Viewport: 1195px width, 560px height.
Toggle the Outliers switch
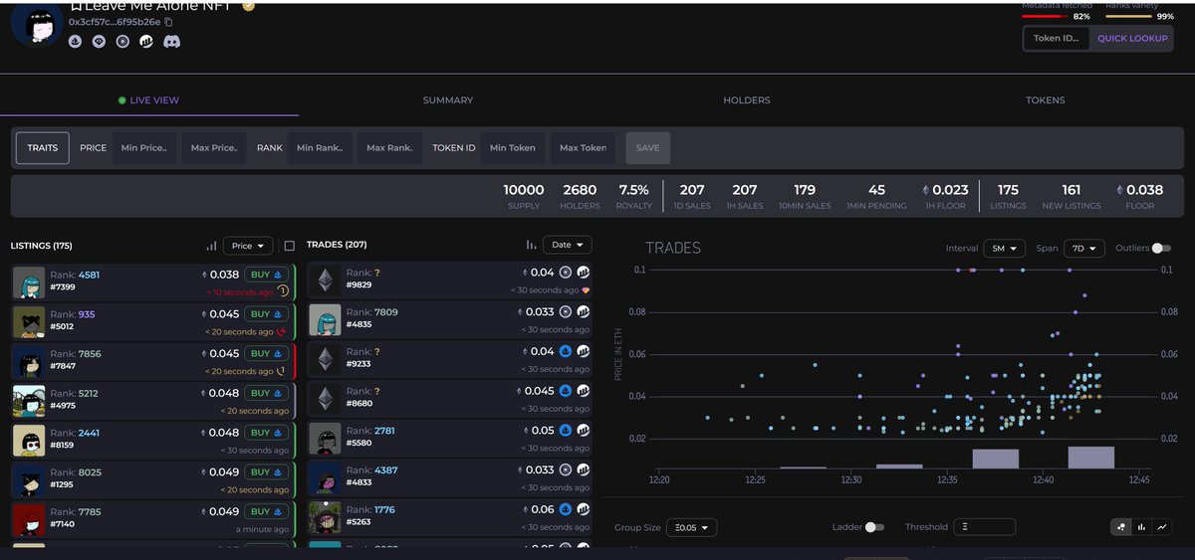pyautogui.click(x=1161, y=248)
